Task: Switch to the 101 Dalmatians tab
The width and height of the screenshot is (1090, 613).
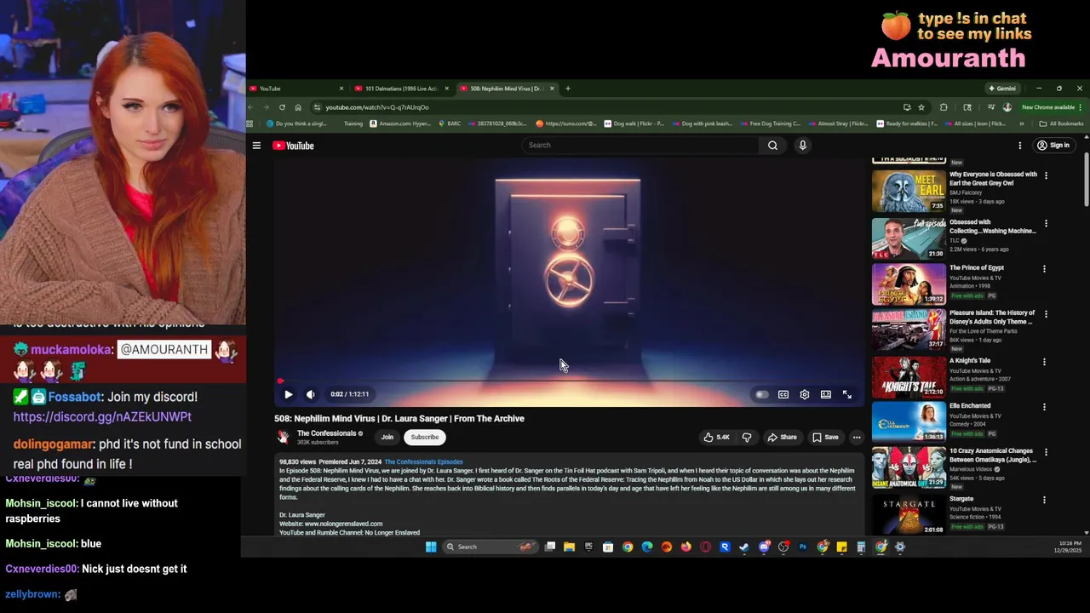Action: point(401,89)
